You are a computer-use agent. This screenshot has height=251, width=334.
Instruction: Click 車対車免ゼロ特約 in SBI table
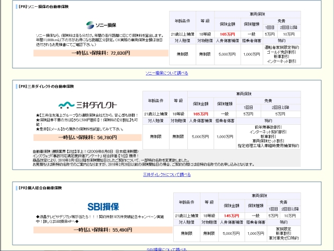283,238
